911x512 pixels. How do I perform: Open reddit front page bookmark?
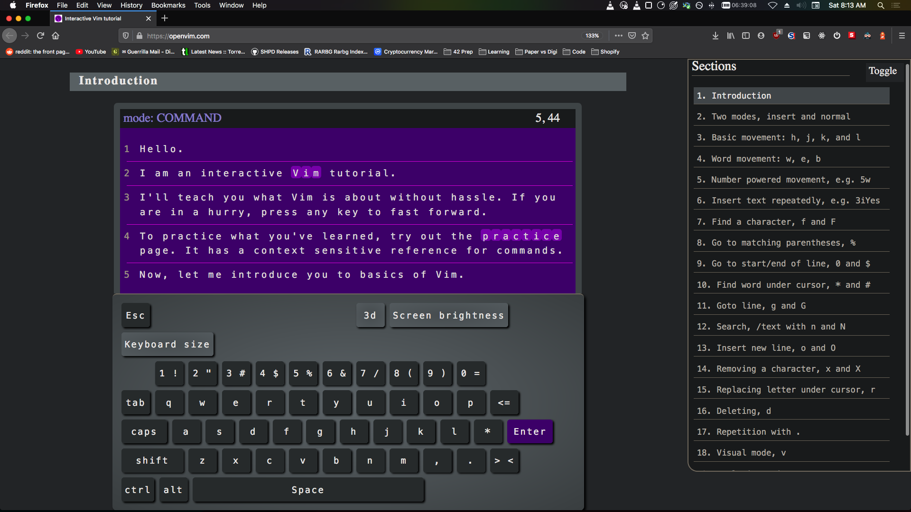[38, 52]
